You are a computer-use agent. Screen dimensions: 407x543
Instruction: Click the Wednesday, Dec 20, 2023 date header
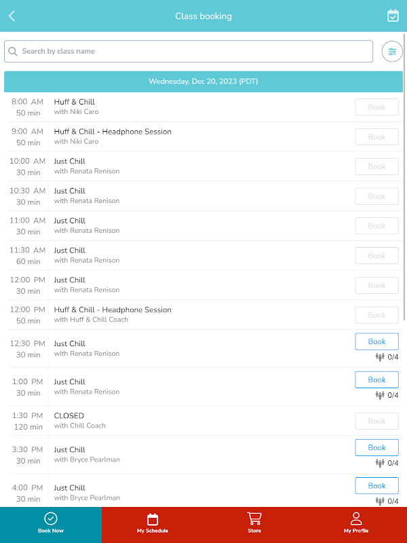click(203, 81)
